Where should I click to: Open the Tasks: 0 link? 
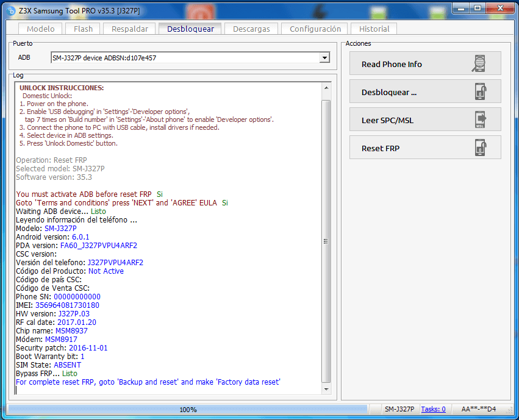(x=433, y=409)
